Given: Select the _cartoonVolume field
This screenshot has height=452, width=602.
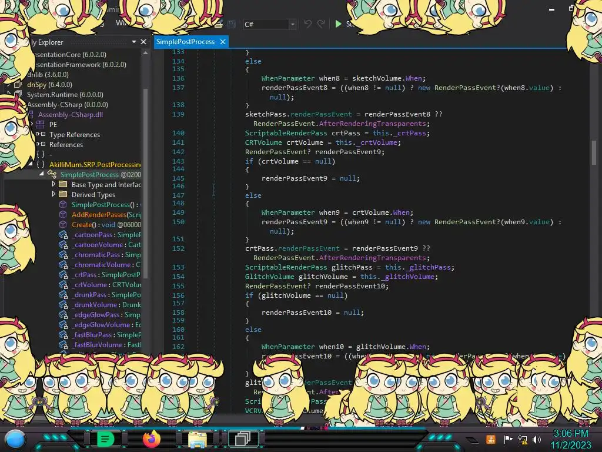Looking at the screenshot, I should [106, 244].
